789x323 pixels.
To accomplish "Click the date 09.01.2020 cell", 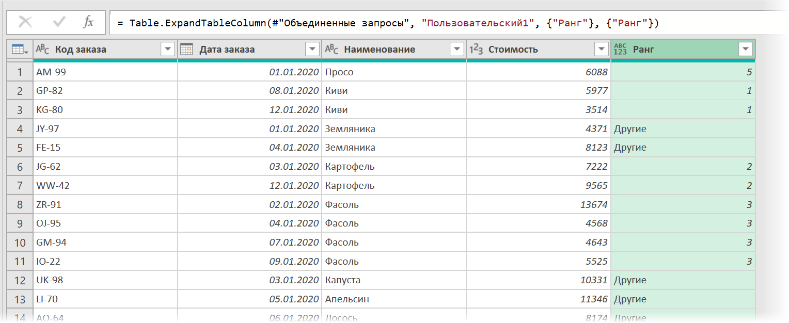I will coord(250,261).
